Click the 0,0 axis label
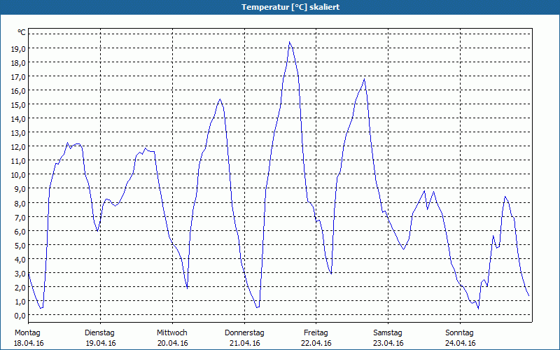 (20, 315)
